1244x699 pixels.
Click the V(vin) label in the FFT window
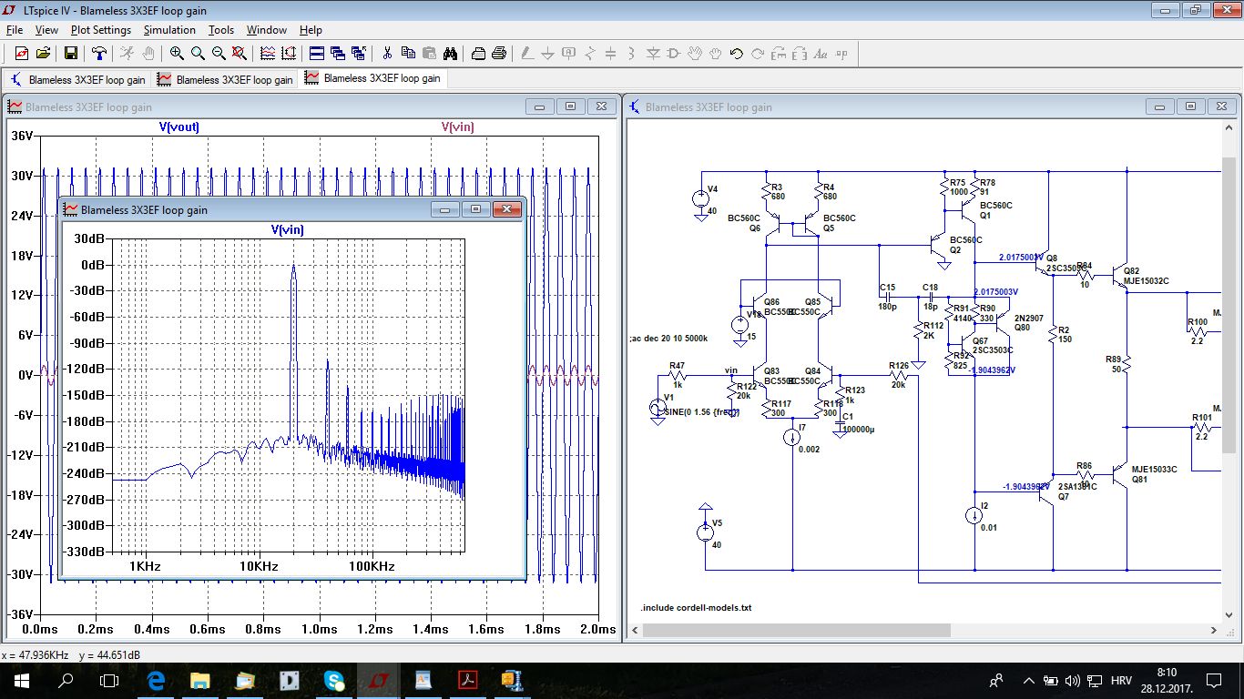[288, 229]
